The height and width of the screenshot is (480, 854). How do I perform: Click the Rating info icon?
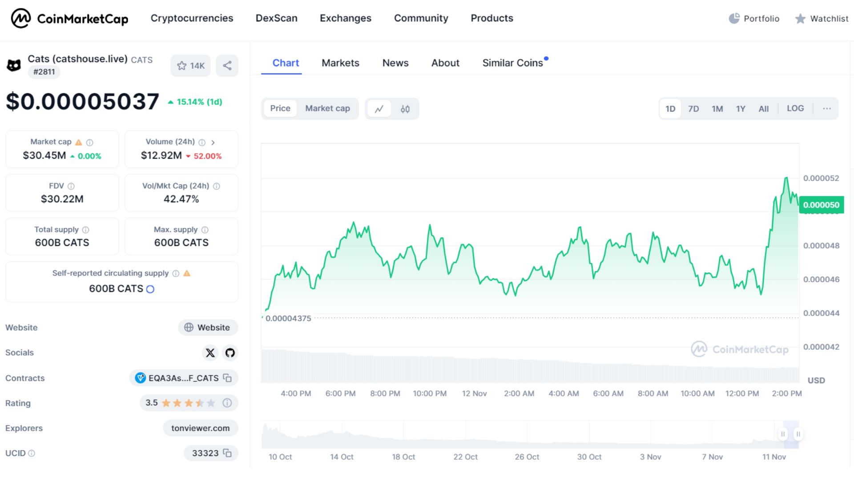227,403
